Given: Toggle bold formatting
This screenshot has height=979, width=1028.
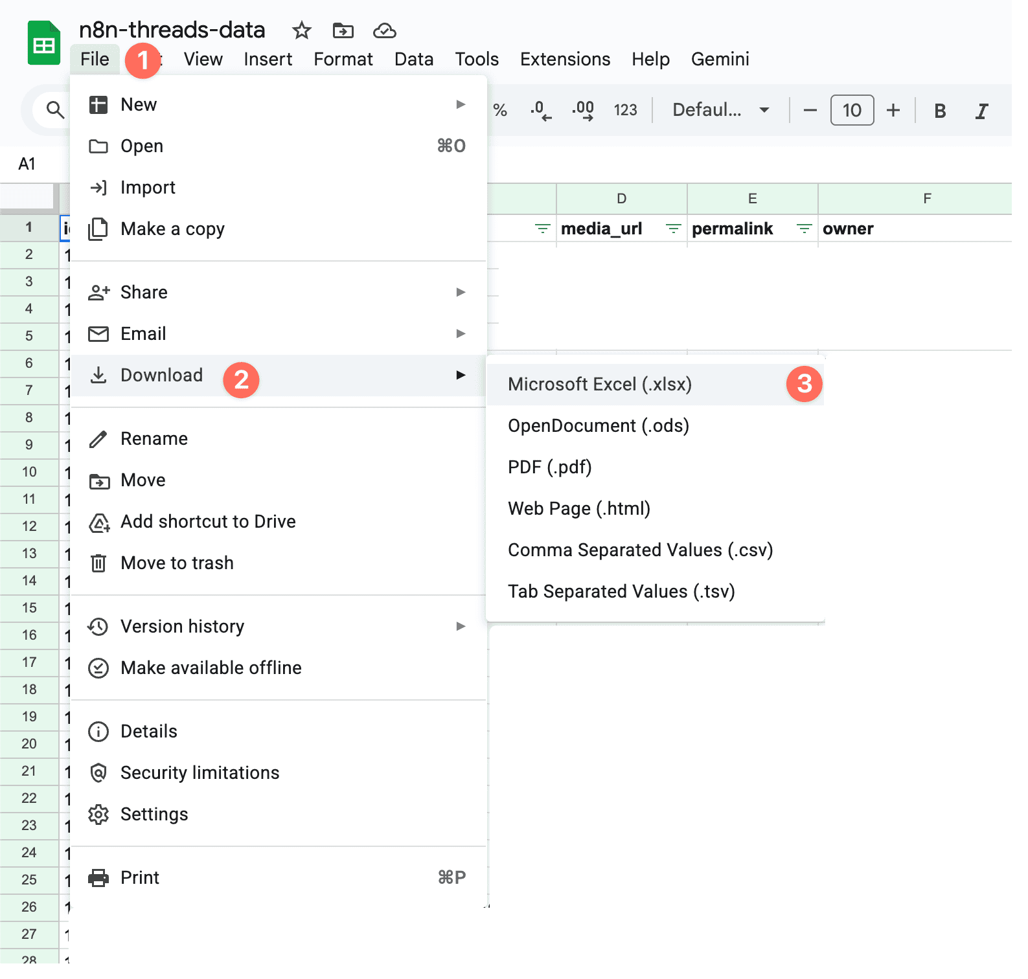Looking at the screenshot, I should point(940,111).
